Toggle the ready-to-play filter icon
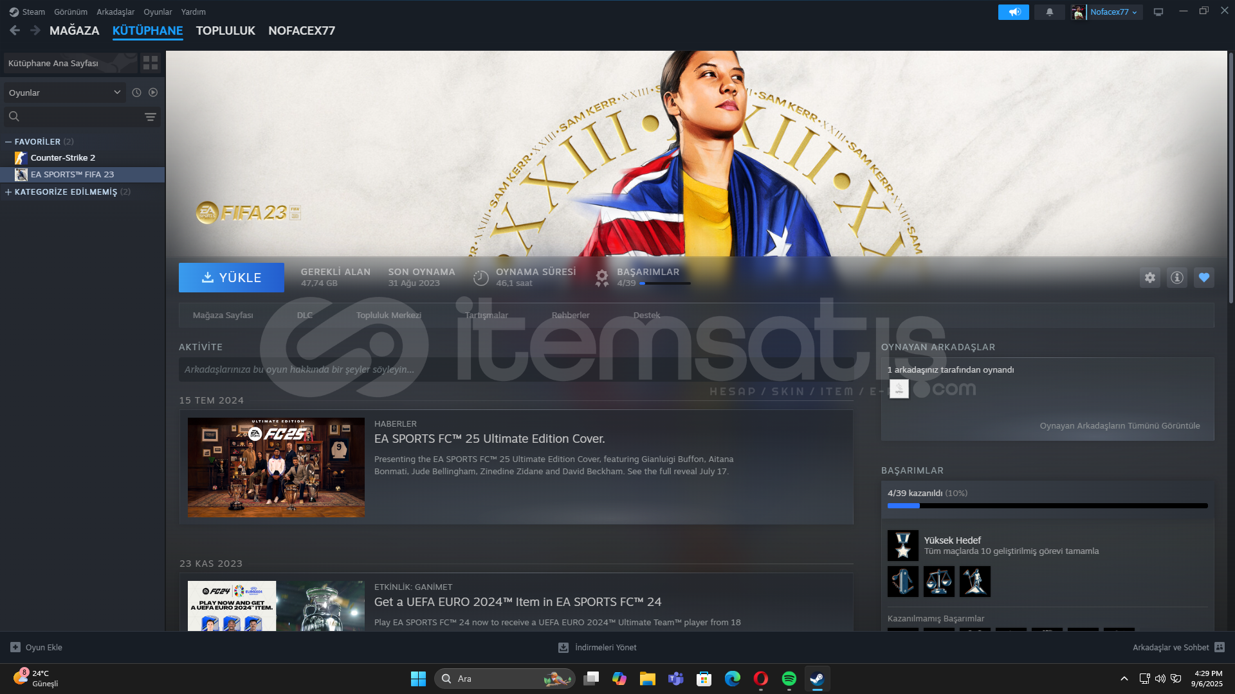1235x694 pixels. click(x=153, y=93)
